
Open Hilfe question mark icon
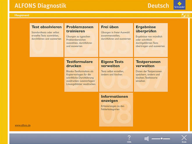click(x=129, y=139)
